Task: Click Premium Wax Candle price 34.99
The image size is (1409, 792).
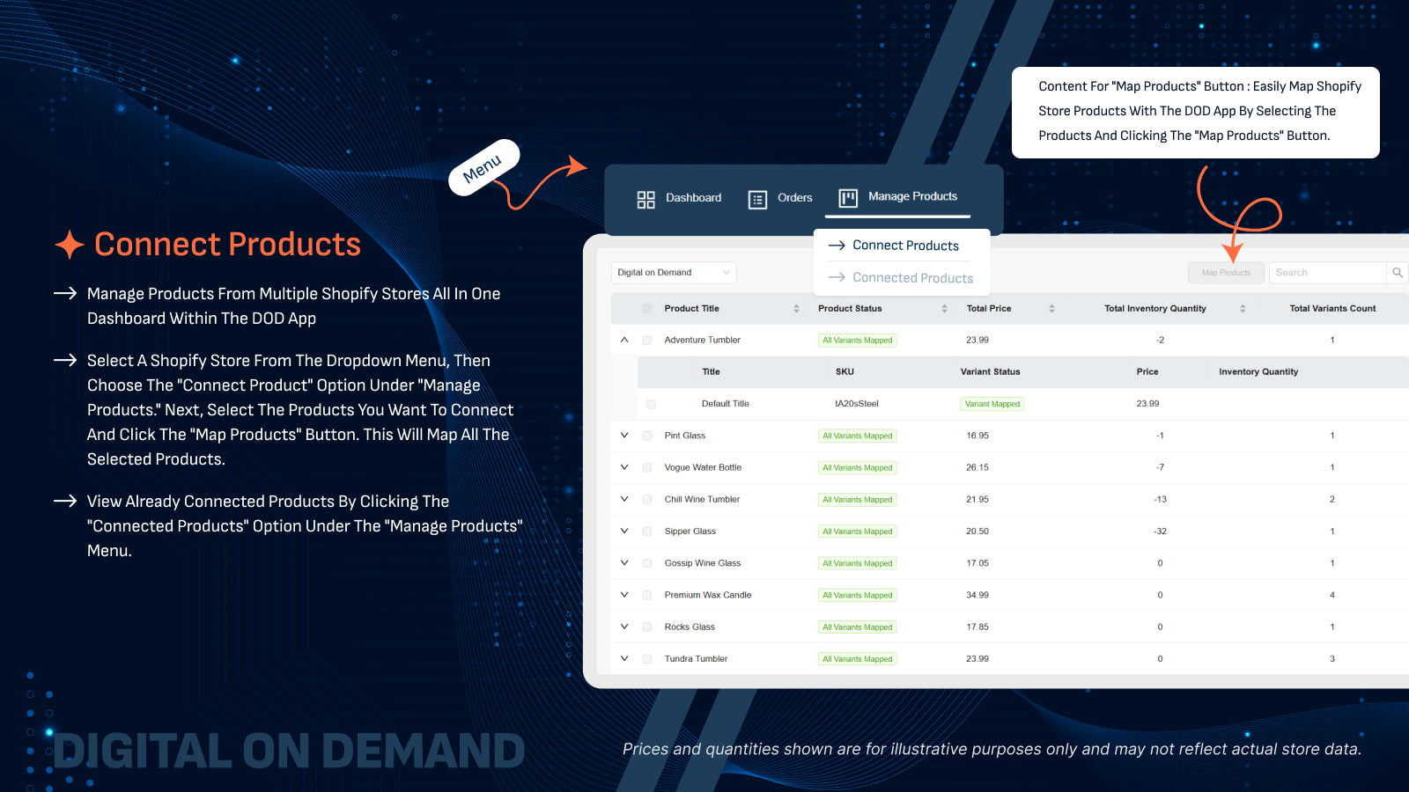Action: point(977,595)
